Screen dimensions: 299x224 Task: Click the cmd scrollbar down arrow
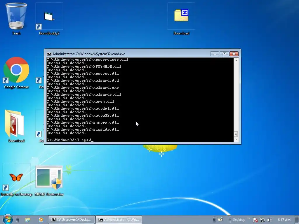(x=236, y=139)
